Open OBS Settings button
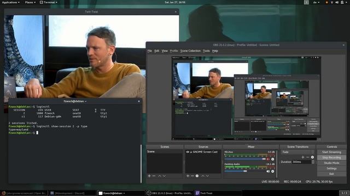 pyautogui.click(x=331, y=168)
